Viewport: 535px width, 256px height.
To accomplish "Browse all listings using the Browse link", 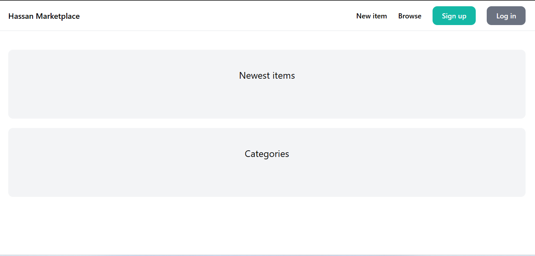I will point(409,16).
